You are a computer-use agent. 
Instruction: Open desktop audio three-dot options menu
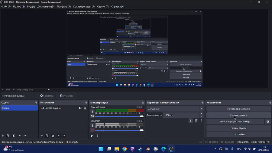(x=92, y=111)
